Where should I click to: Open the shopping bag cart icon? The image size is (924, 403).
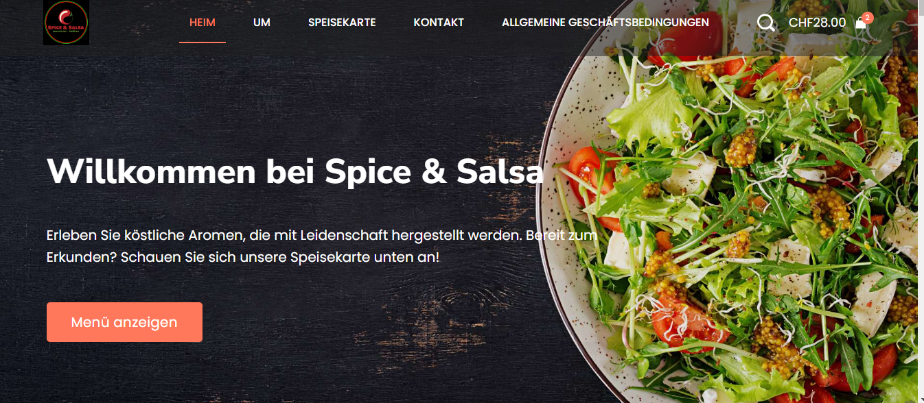click(860, 24)
